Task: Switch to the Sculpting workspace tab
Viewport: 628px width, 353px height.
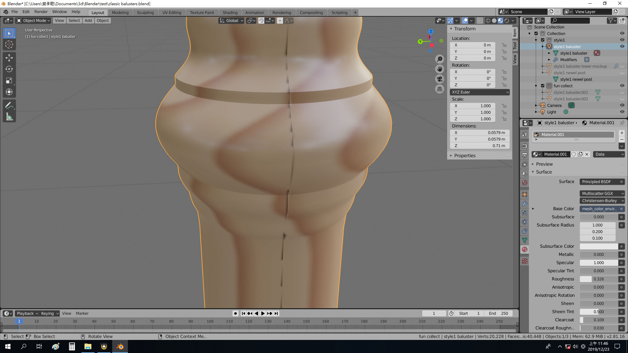Action: (x=145, y=12)
